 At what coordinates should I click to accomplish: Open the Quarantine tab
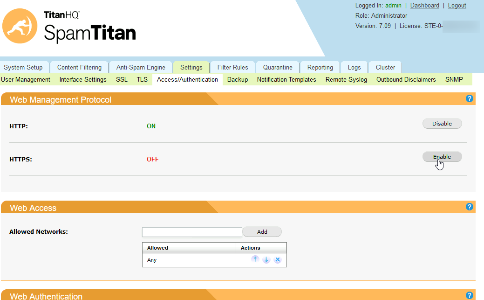[278, 68]
